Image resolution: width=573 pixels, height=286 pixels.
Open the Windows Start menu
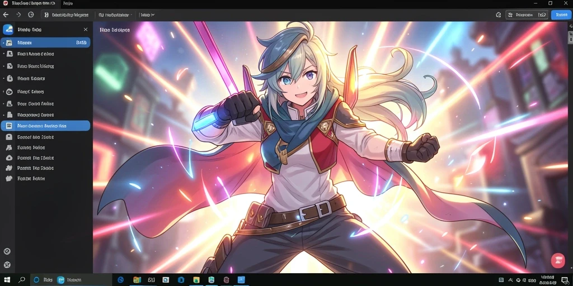point(7,280)
